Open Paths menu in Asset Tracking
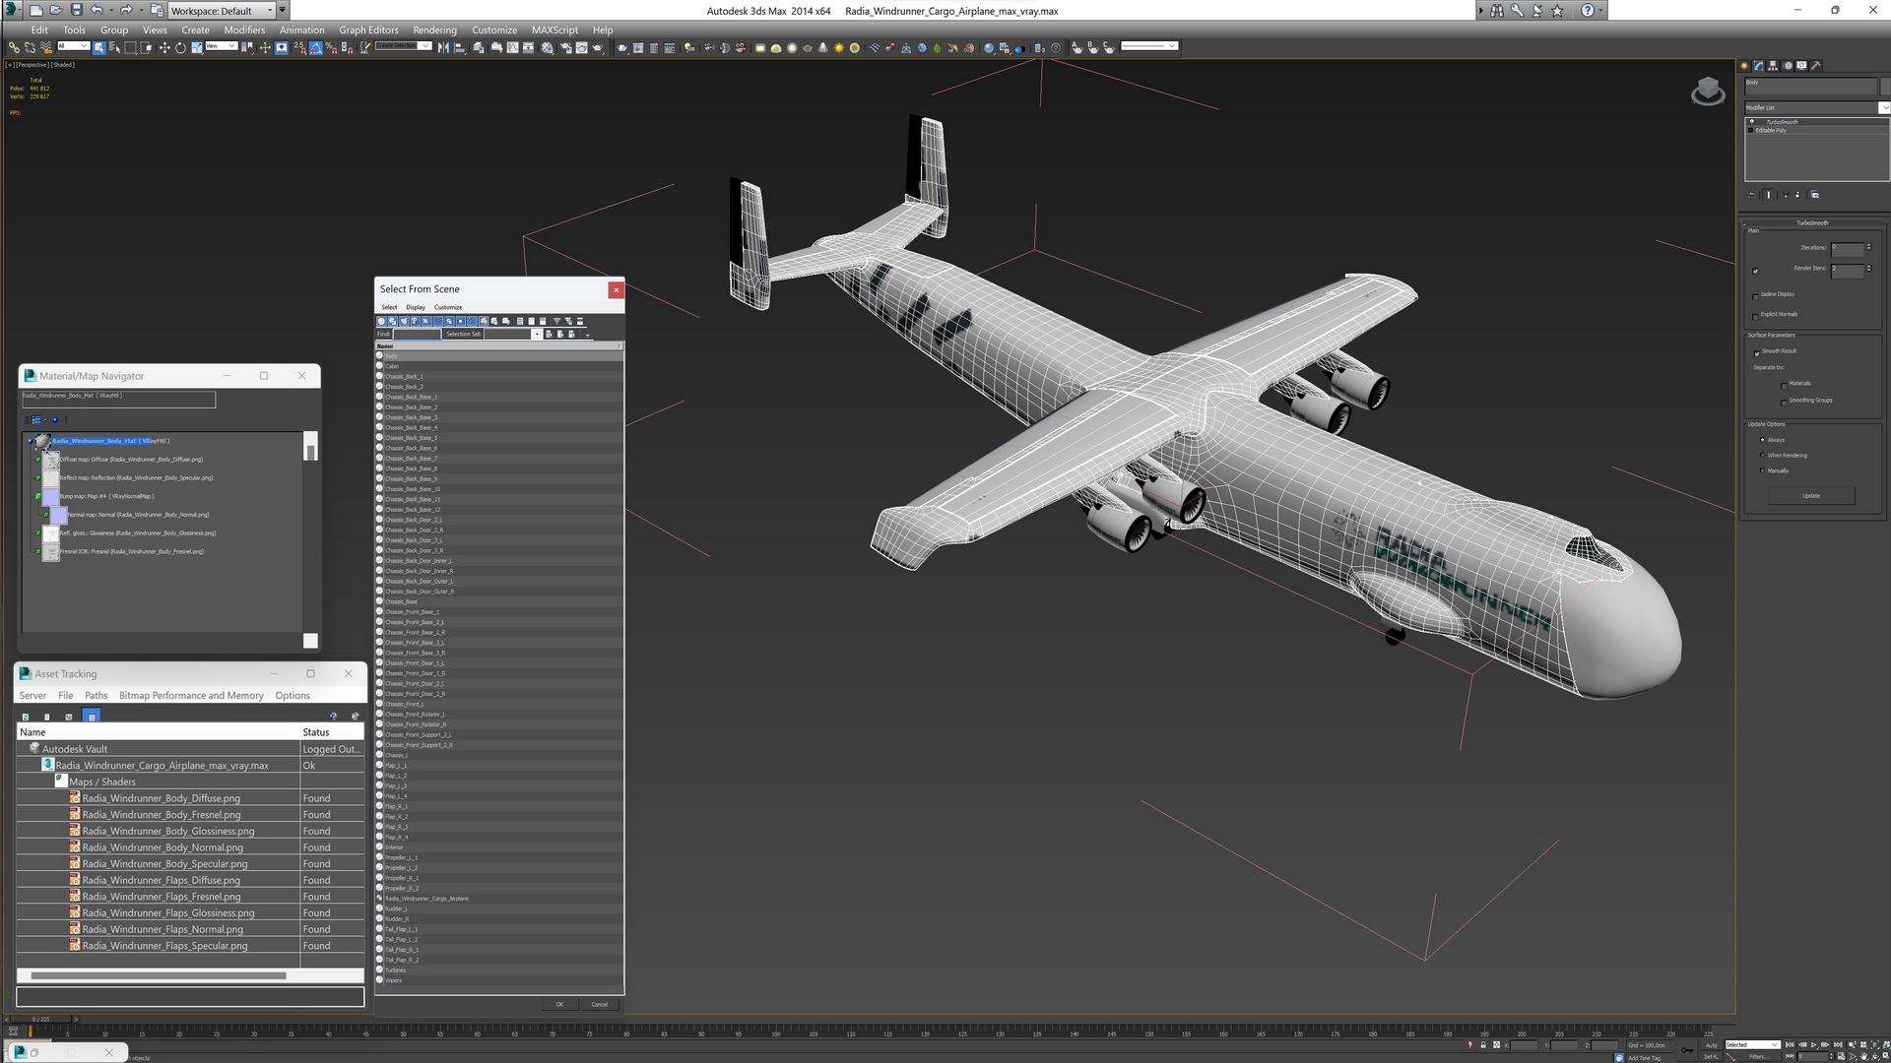This screenshot has width=1891, height=1063. coord(96,695)
